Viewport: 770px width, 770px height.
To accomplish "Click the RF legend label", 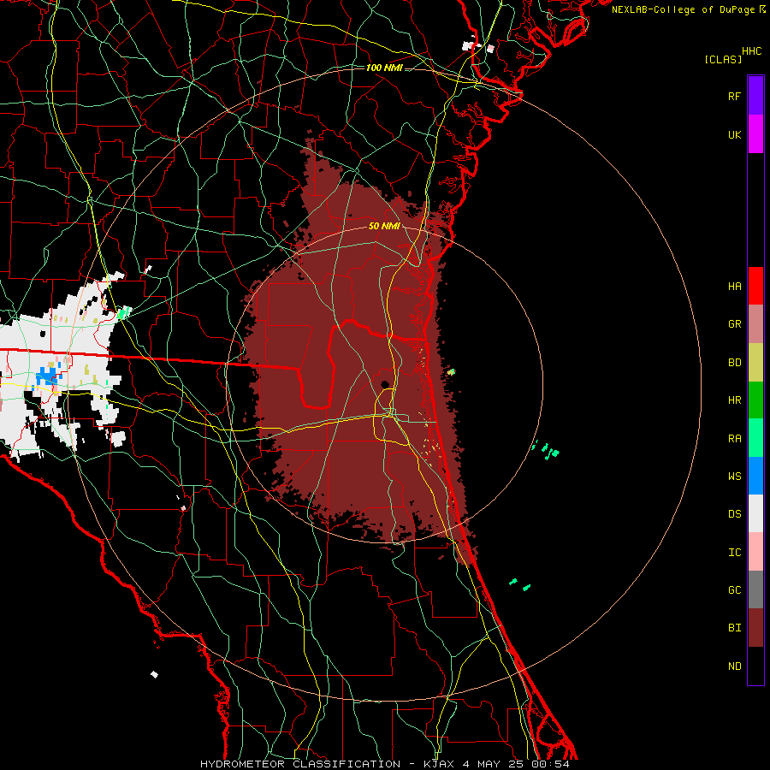I will point(734,96).
